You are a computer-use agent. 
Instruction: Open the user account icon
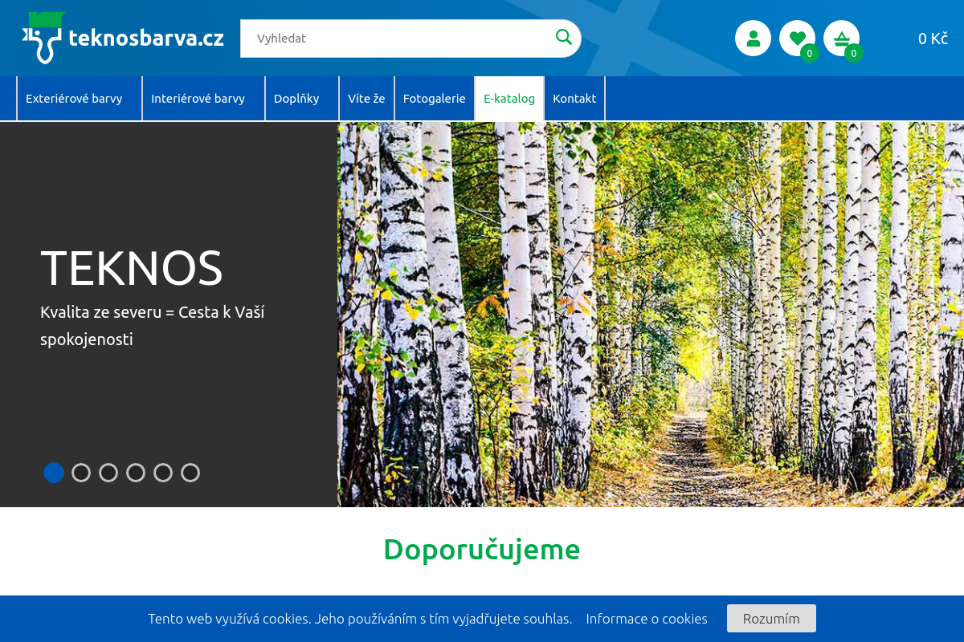(753, 38)
